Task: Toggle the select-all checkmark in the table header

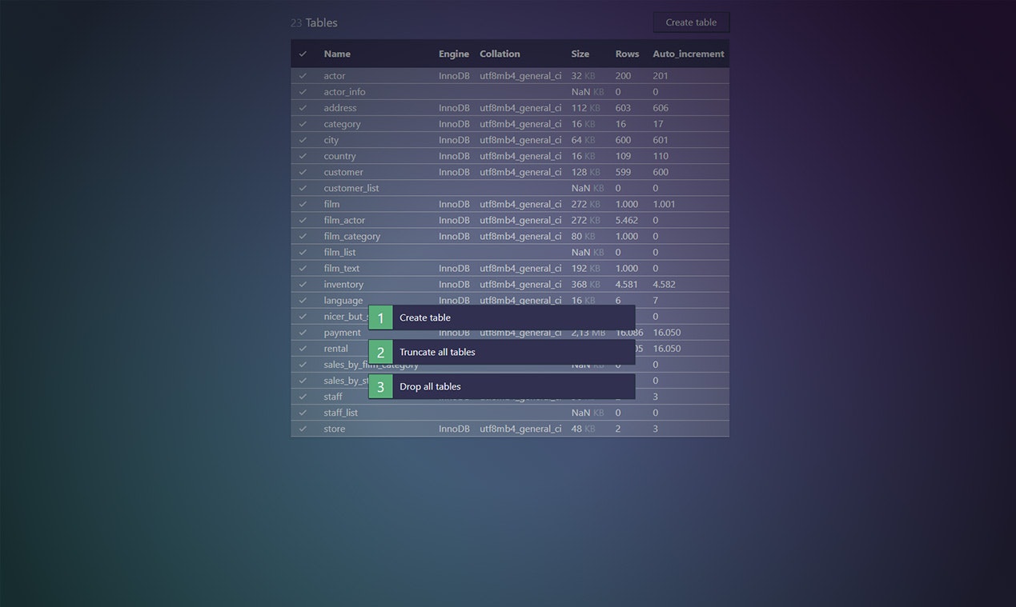Action: [x=303, y=54]
